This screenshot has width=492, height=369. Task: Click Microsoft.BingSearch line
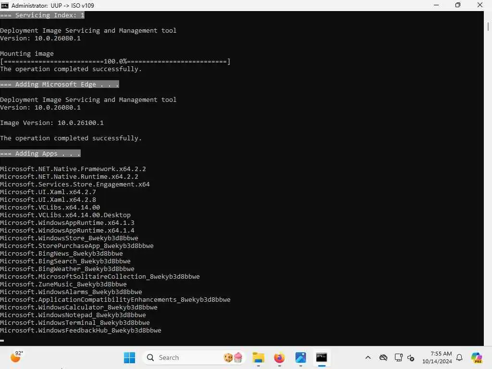tap(65, 261)
